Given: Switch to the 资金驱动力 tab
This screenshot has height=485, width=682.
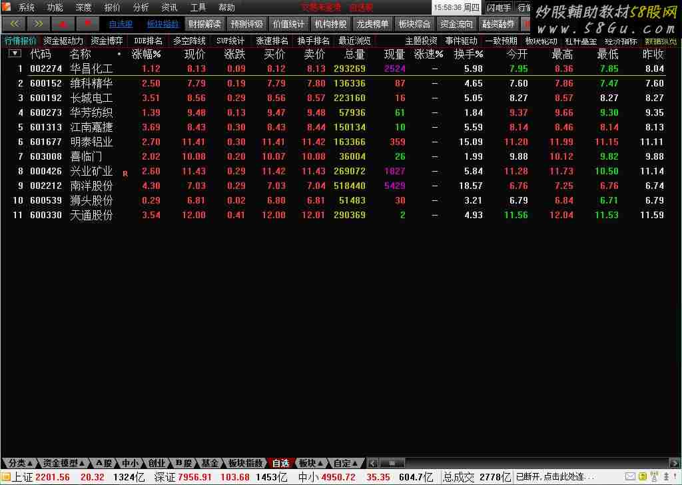Looking at the screenshot, I should tap(63, 41).
